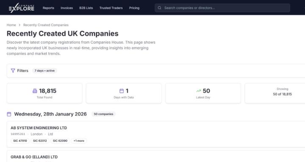Click the calendar icon beside Wednesday, 28th January 2026

pyautogui.click(x=9, y=114)
